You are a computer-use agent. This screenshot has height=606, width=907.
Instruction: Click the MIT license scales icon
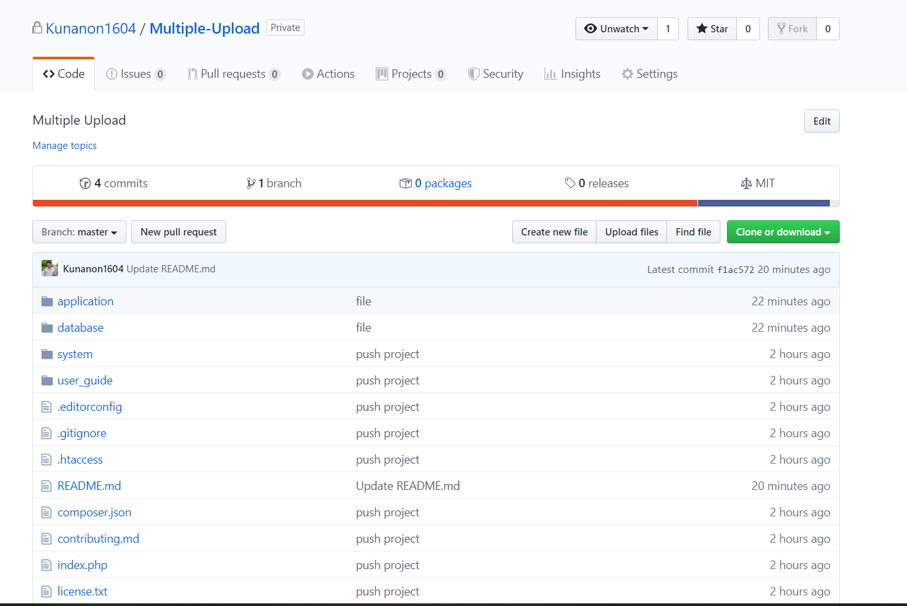pos(747,183)
